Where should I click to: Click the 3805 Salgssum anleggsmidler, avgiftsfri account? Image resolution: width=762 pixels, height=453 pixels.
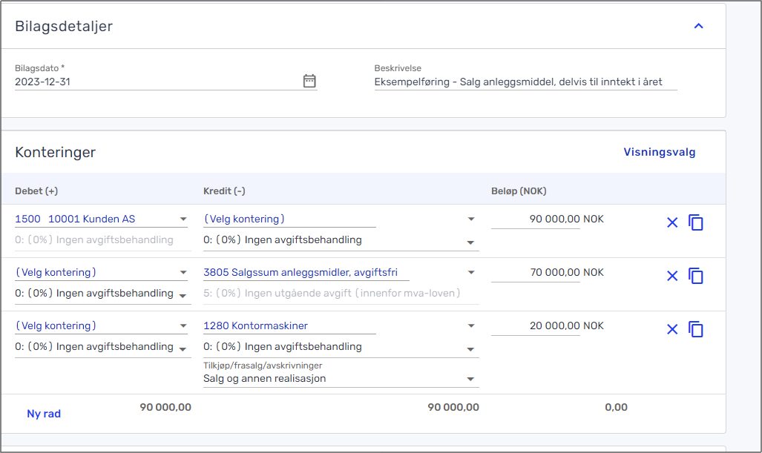[300, 272]
